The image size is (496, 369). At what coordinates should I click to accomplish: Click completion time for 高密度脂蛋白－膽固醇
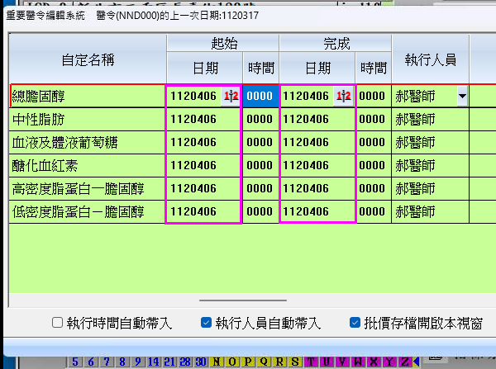373,189
